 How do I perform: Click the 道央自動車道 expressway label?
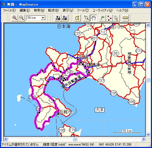pyautogui.click(x=71, y=82)
